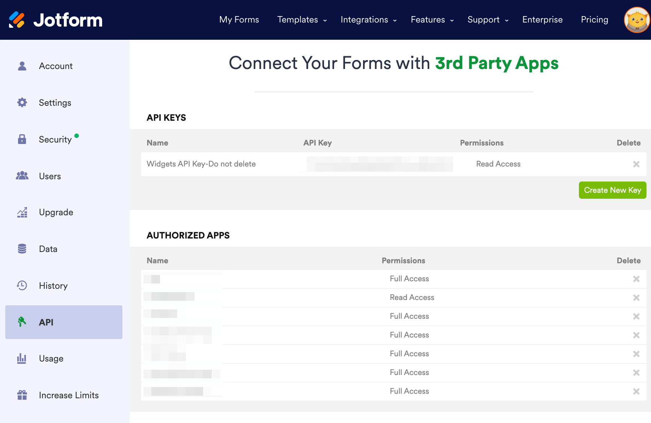Delete the sixth authorized app row
The height and width of the screenshot is (423, 651).
(636, 372)
